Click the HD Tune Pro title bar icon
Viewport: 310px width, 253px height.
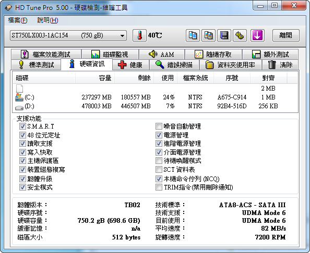(8, 8)
